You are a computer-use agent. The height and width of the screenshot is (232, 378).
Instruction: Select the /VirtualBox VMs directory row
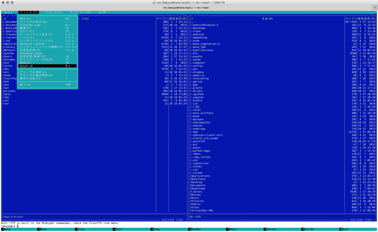[283, 211]
